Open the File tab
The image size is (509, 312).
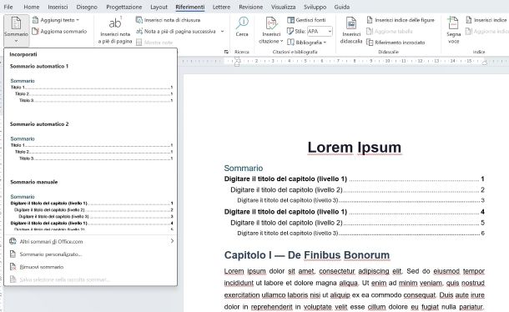(x=8, y=7)
